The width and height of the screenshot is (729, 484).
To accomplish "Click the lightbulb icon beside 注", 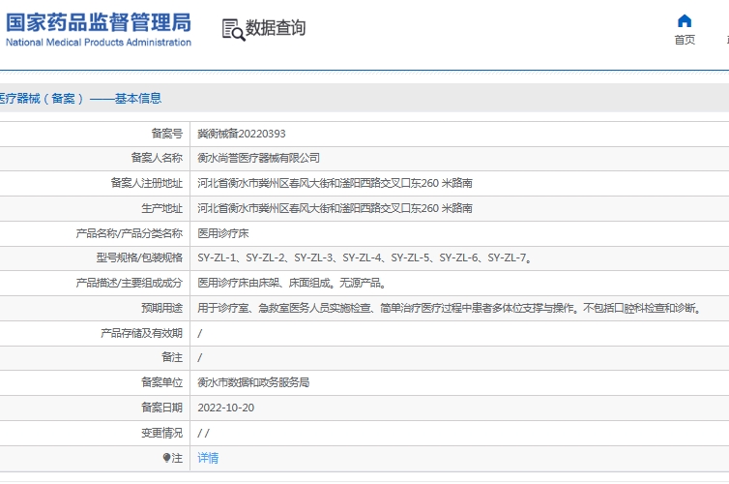I will pyautogui.click(x=166, y=458).
